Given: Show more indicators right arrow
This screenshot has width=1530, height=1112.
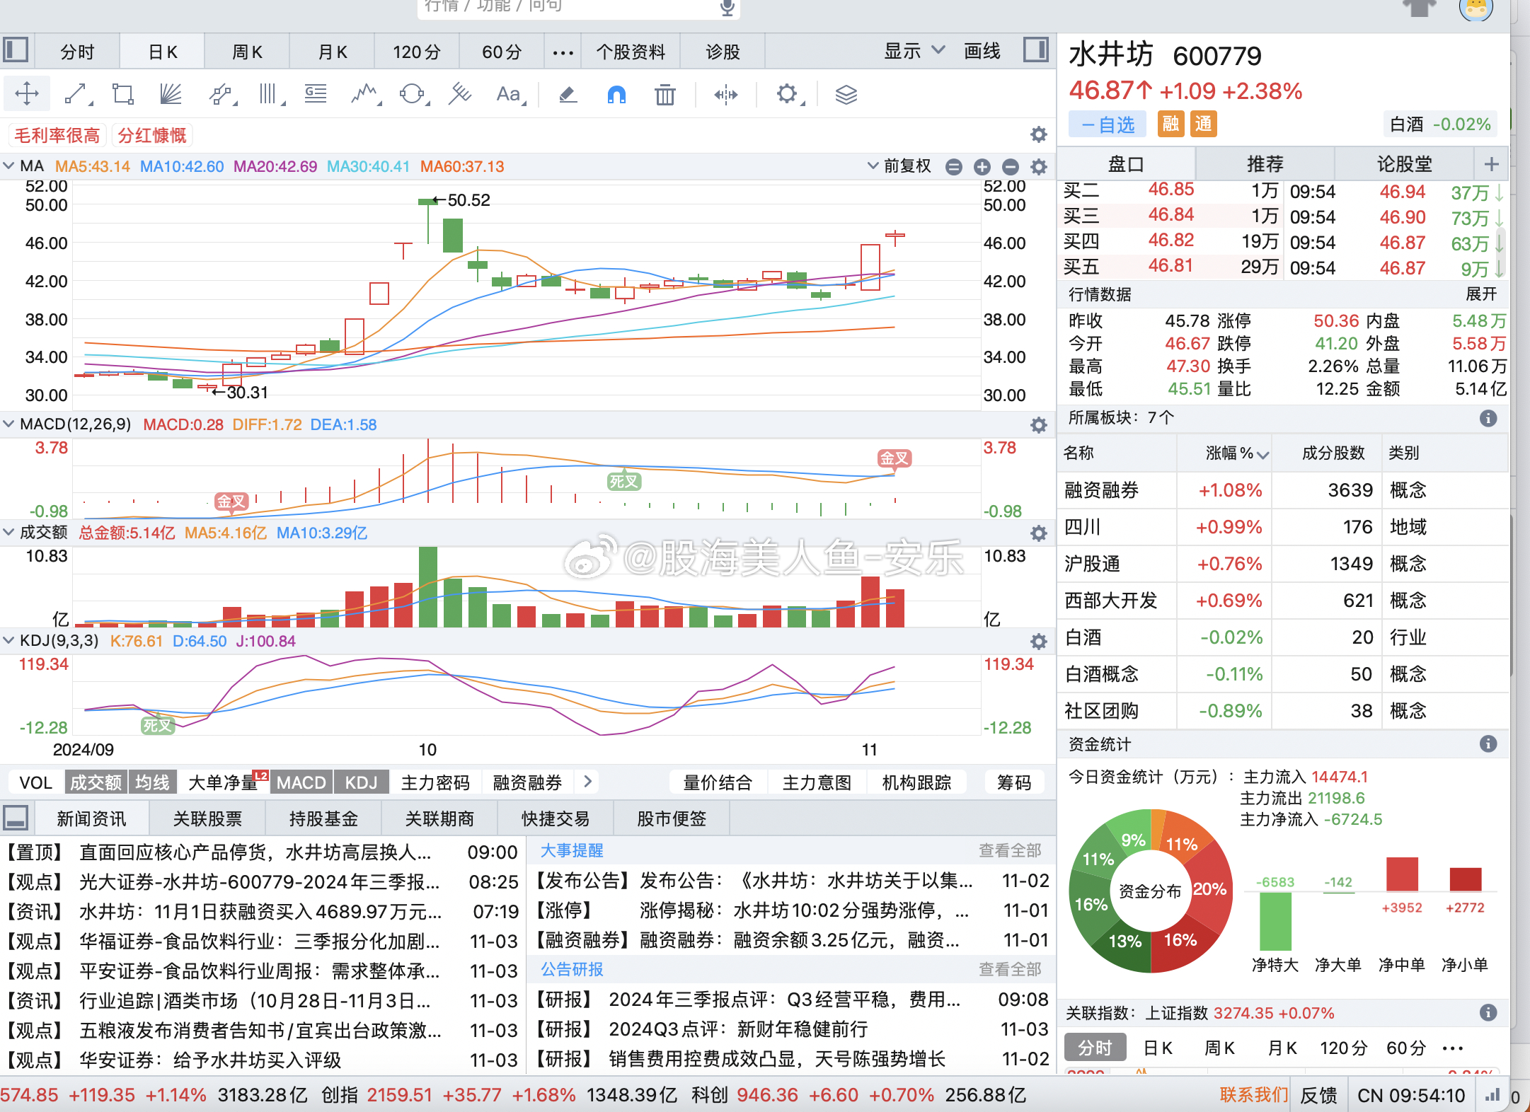Looking at the screenshot, I should tap(587, 782).
